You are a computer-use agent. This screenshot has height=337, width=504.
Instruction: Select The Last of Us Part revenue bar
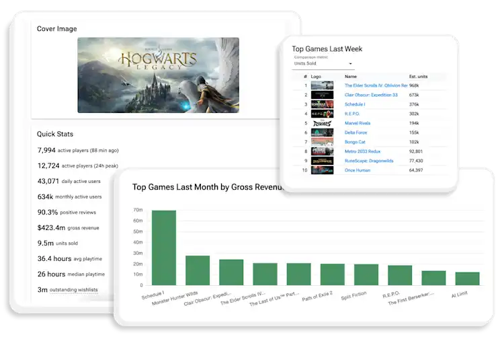pos(299,274)
